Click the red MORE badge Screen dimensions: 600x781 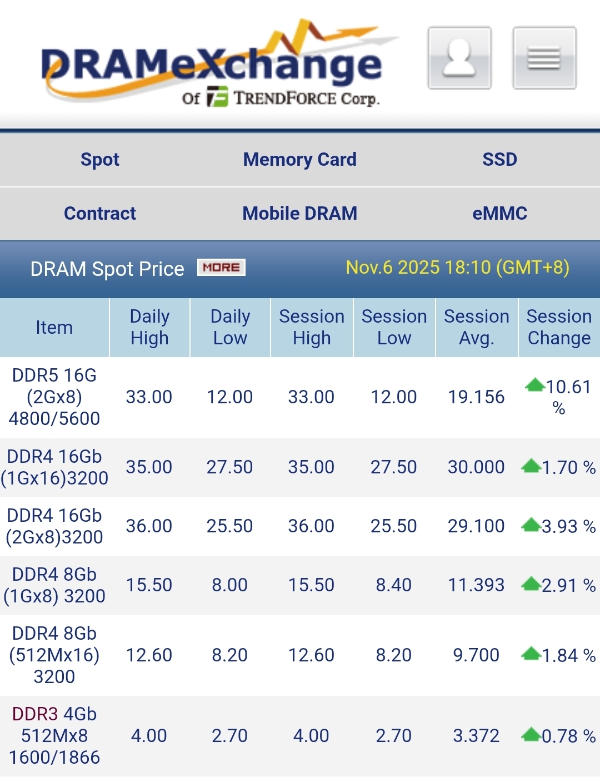[221, 268]
